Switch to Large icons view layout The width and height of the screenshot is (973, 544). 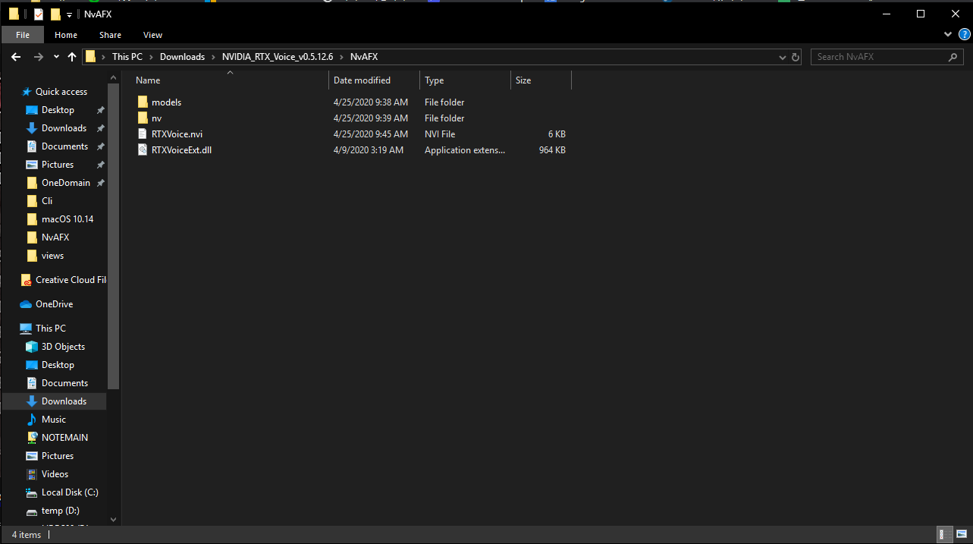(x=960, y=535)
